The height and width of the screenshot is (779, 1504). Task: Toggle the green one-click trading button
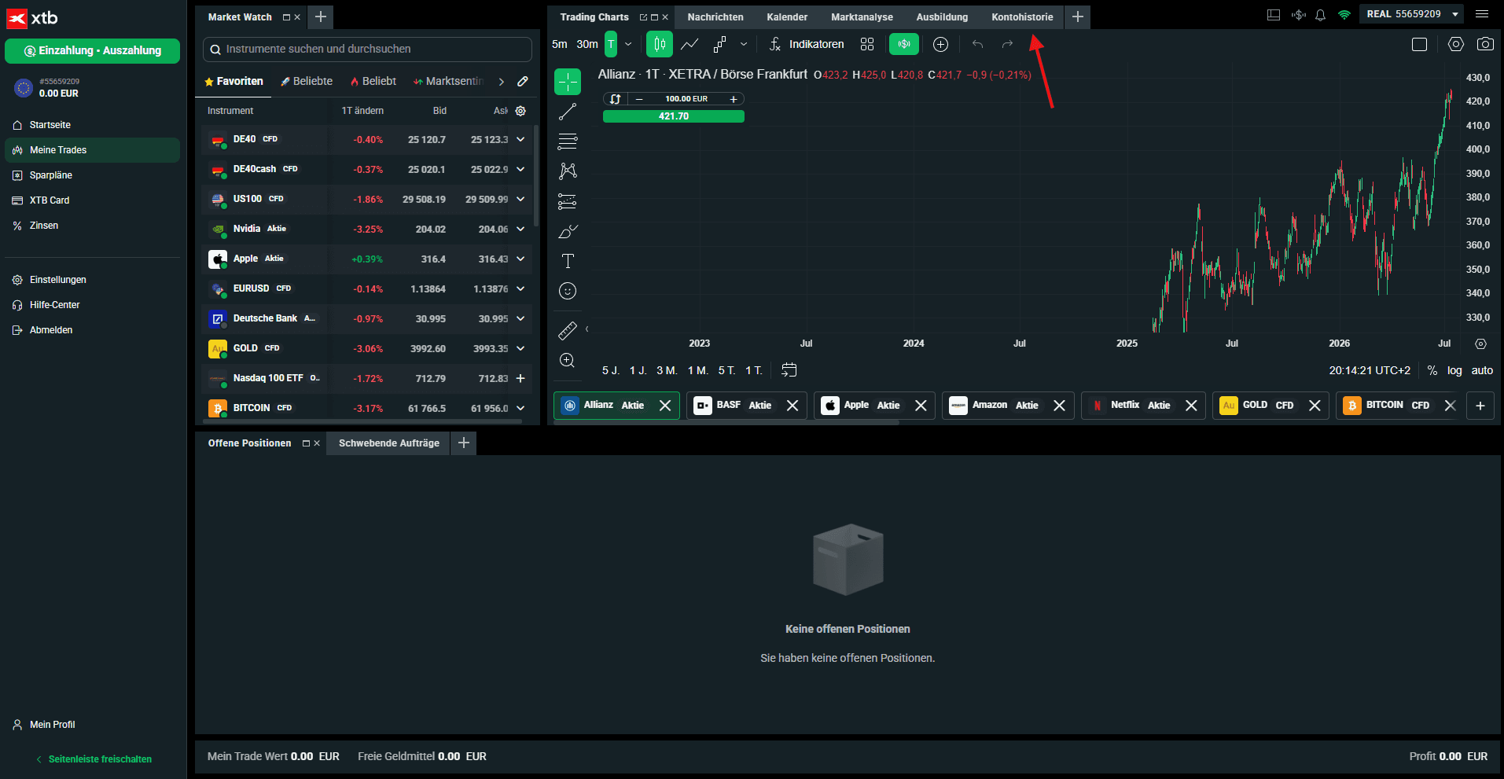coord(904,44)
